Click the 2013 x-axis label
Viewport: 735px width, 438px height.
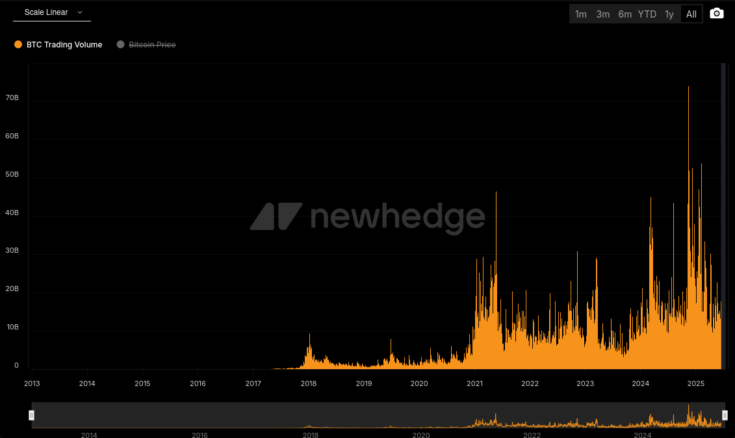click(32, 383)
